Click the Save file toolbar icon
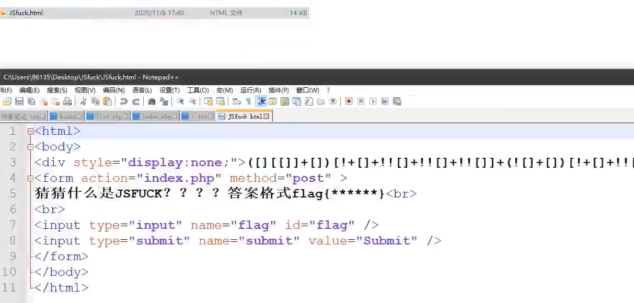Screen dimensions: 634x303 (x=19, y=101)
